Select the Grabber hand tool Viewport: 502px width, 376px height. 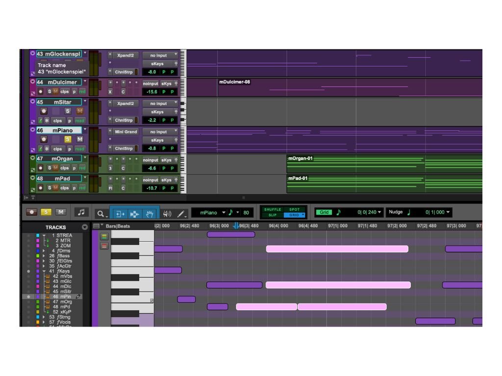(149, 214)
